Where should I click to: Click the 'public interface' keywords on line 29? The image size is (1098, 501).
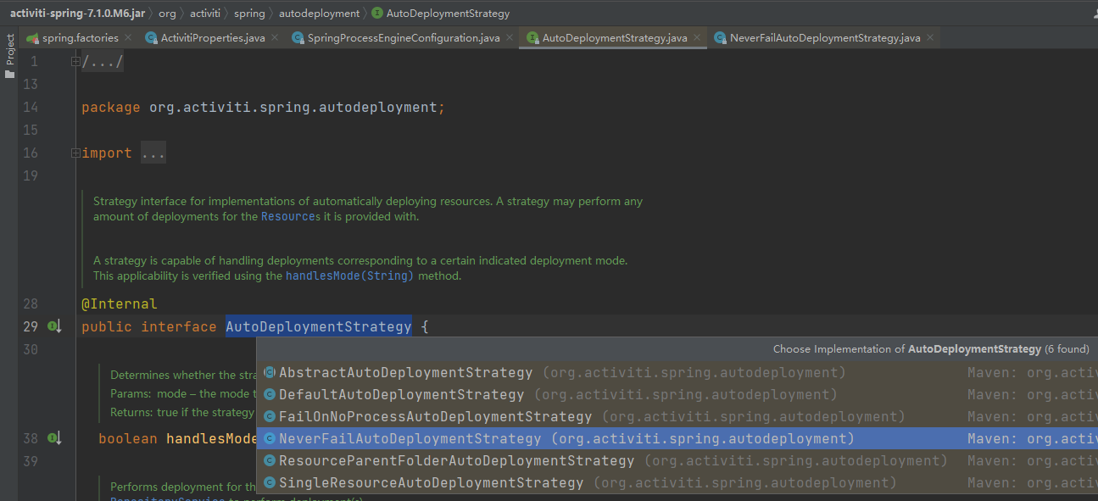coord(149,326)
